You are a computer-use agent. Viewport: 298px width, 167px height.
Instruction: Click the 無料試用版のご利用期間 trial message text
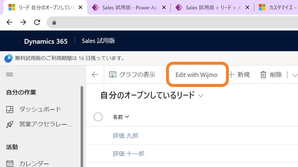click(70, 58)
